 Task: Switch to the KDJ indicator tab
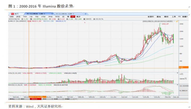pyautogui.click(x=23, y=99)
